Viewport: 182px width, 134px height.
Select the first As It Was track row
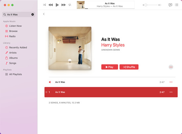[x=111, y=82]
